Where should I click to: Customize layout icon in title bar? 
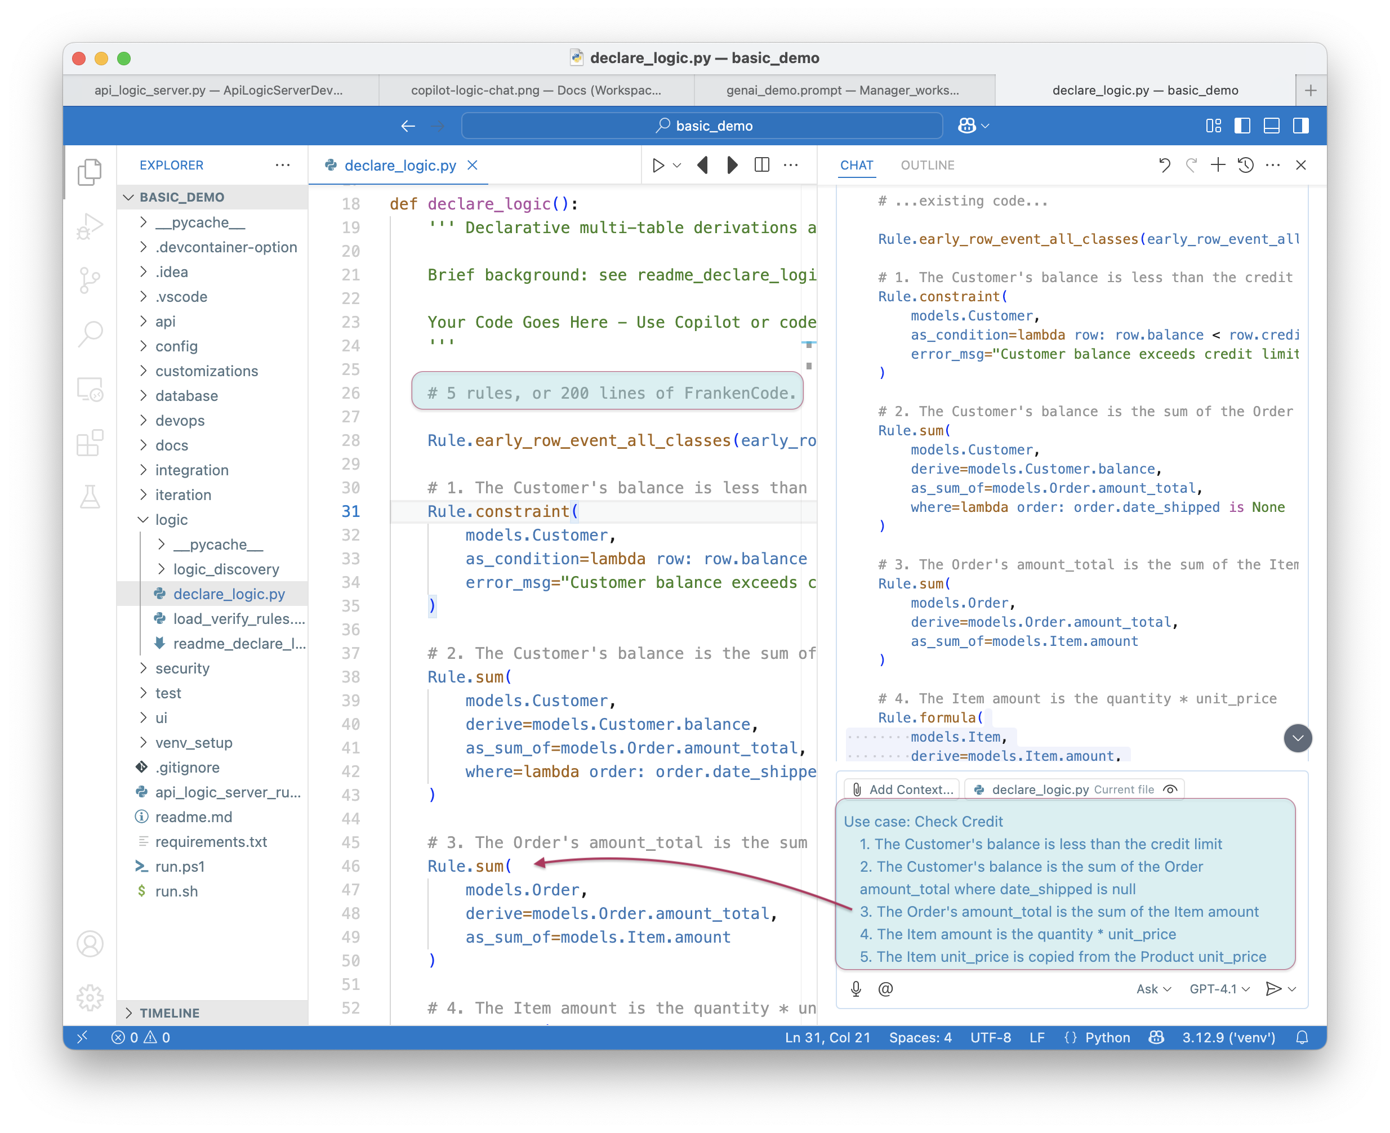tap(1213, 126)
